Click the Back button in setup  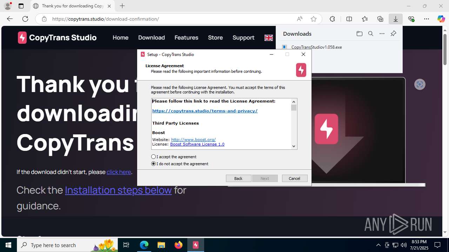coord(239,178)
